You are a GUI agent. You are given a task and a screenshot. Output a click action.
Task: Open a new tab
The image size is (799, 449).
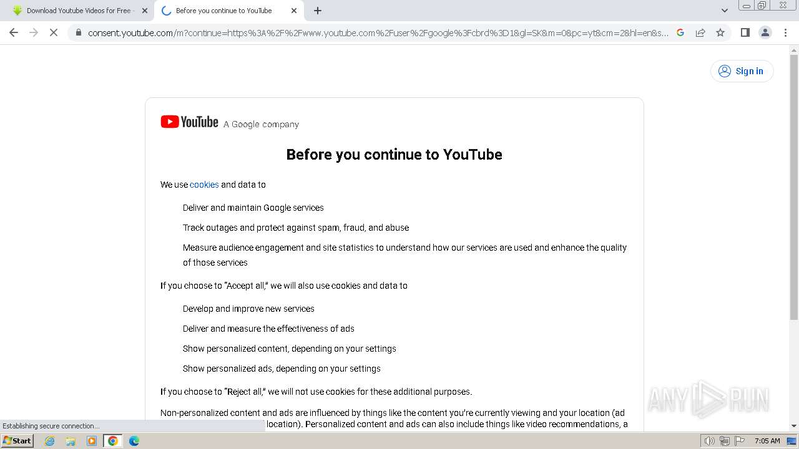(318, 11)
